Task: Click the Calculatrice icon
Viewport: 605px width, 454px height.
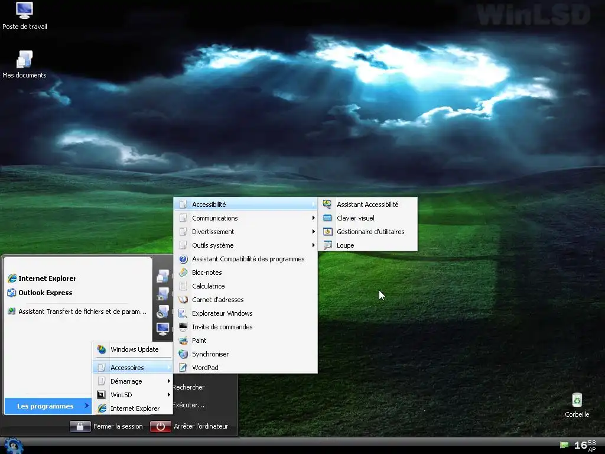Action: pos(183,286)
